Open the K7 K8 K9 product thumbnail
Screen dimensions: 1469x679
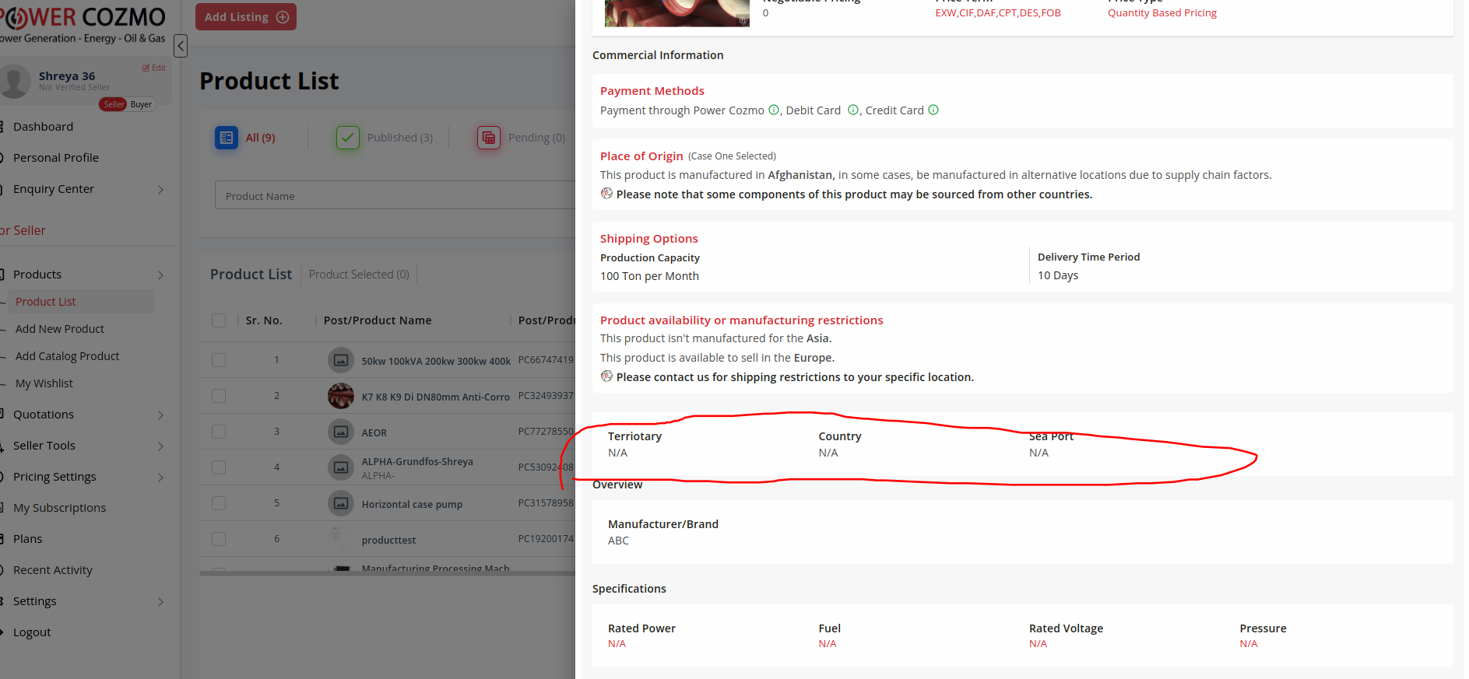(340, 396)
